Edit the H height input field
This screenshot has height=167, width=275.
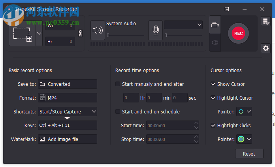pos(60,42)
